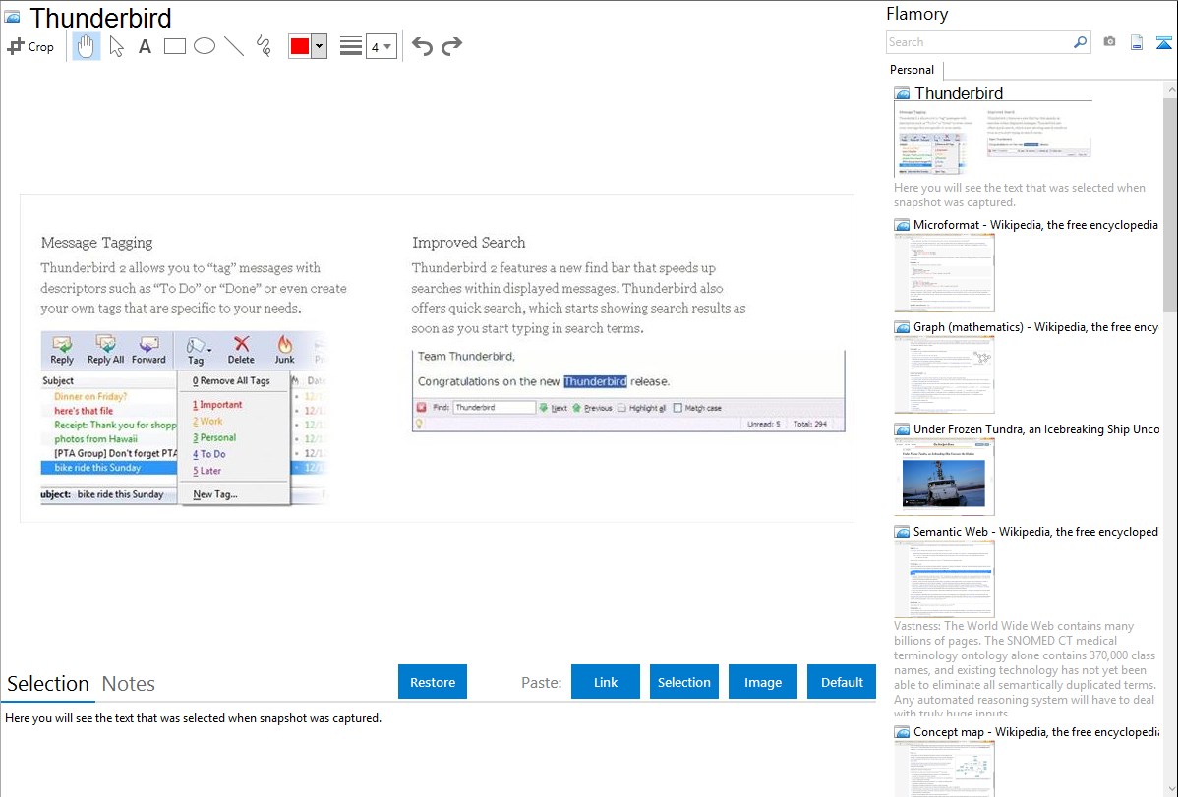The width and height of the screenshot is (1178, 797).
Task: Open the annotation color dropdown arrow
Action: pos(320,46)
